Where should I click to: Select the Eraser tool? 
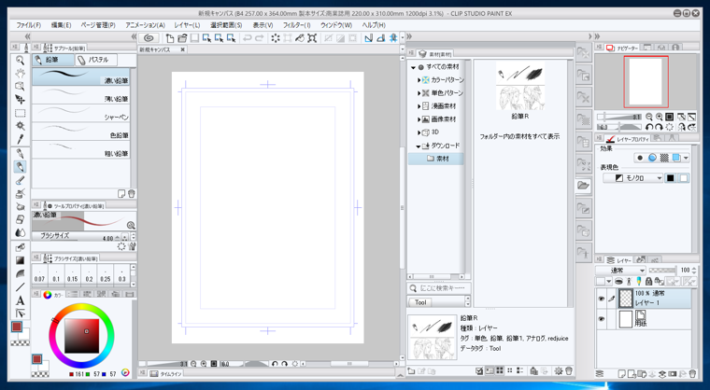(x=20, y=219)
